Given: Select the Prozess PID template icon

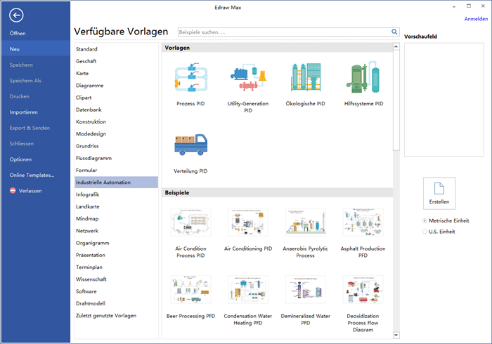Looking at the screenshot, I should coord(190,78).
